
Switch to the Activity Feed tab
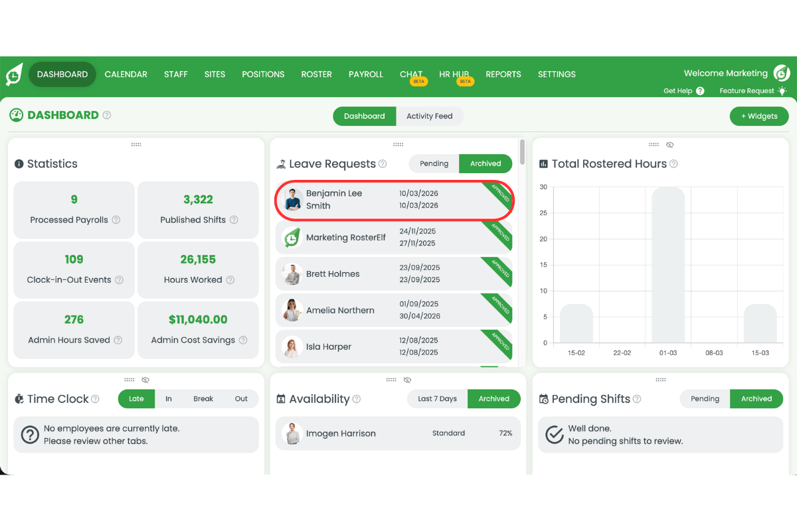pos(429,116)
